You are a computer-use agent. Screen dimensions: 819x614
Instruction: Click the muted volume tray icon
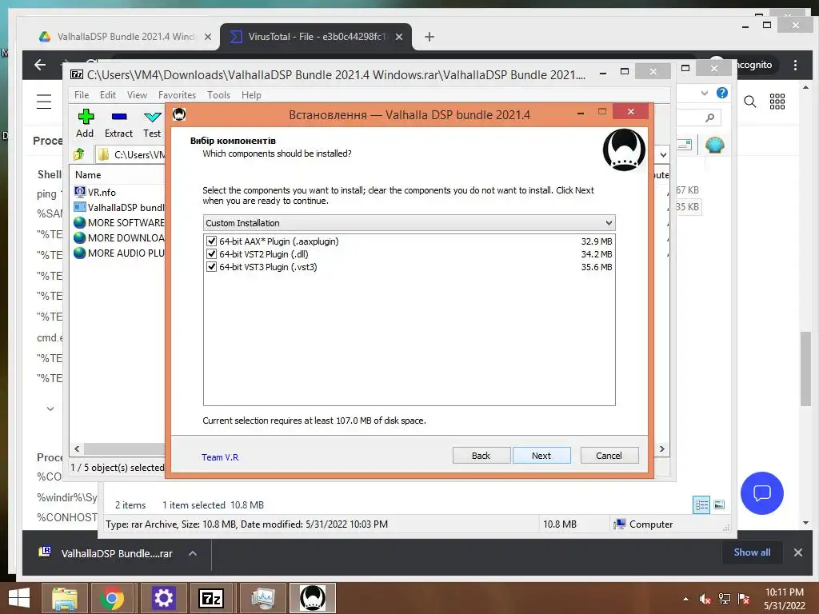(705, 599)
